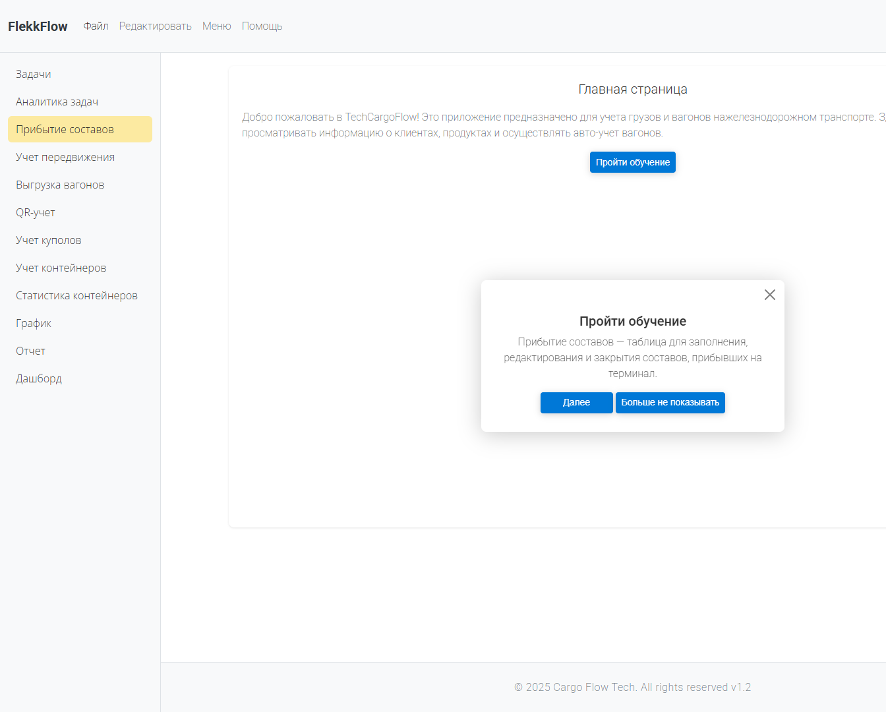This screenshot has width=886, height=712.
Task: Close the tutorial popup with X icon
Action: pyautogui.click(x=769, y=295)
